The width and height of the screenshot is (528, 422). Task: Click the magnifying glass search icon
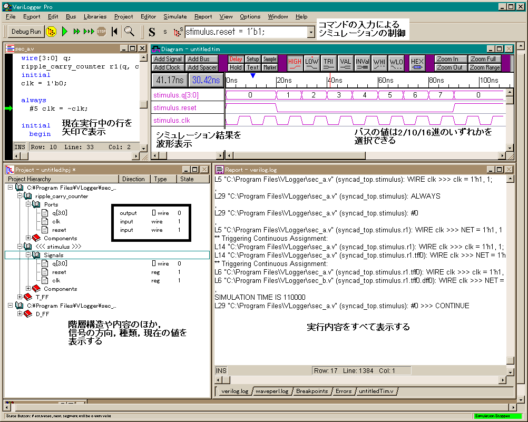click(x=129, y=32)
